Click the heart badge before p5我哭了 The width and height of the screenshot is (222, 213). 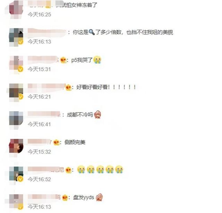[x=63, y=60]
